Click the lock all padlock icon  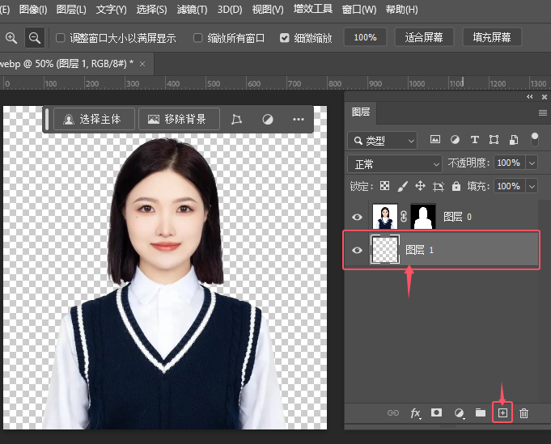tap(456, 186)
